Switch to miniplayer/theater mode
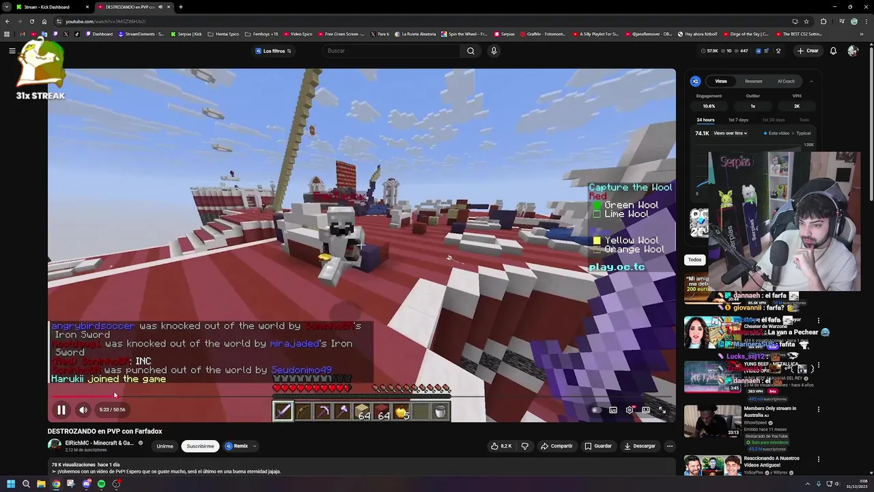Screen dimensions: 874x492 645,410
